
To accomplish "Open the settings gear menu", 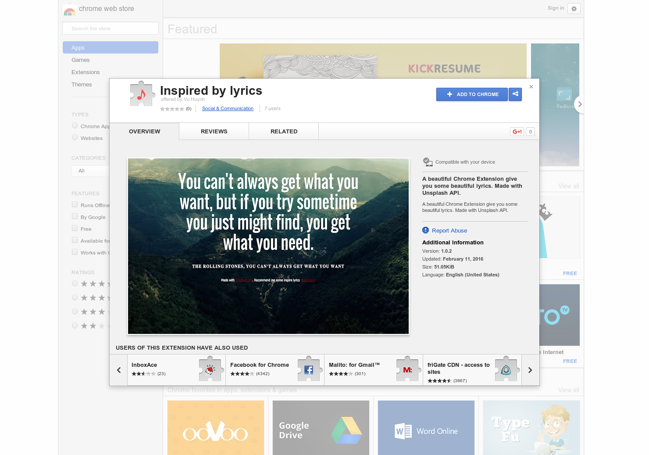I will [574, 8].
